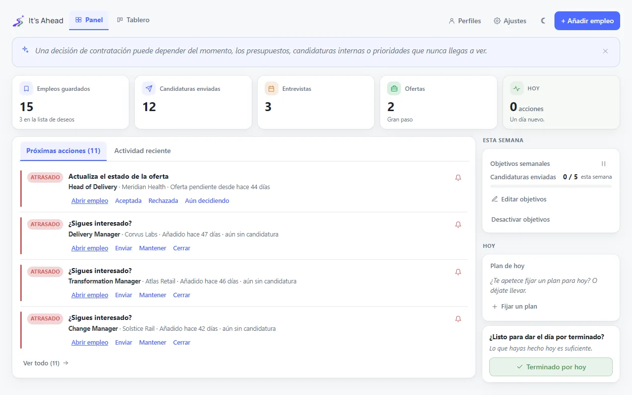Click bell icon for Delivery Manager reminder
The width and height of the screenshot is (632, 395).
[458, 225]
